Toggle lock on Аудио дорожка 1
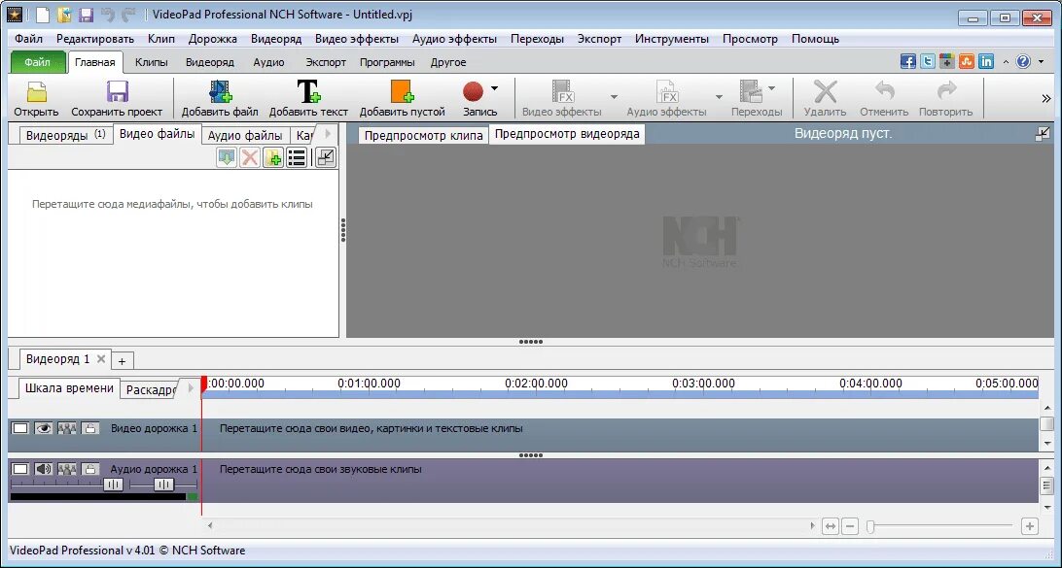Viewport: 1062px width, 568px height. (x=90, y=469)
